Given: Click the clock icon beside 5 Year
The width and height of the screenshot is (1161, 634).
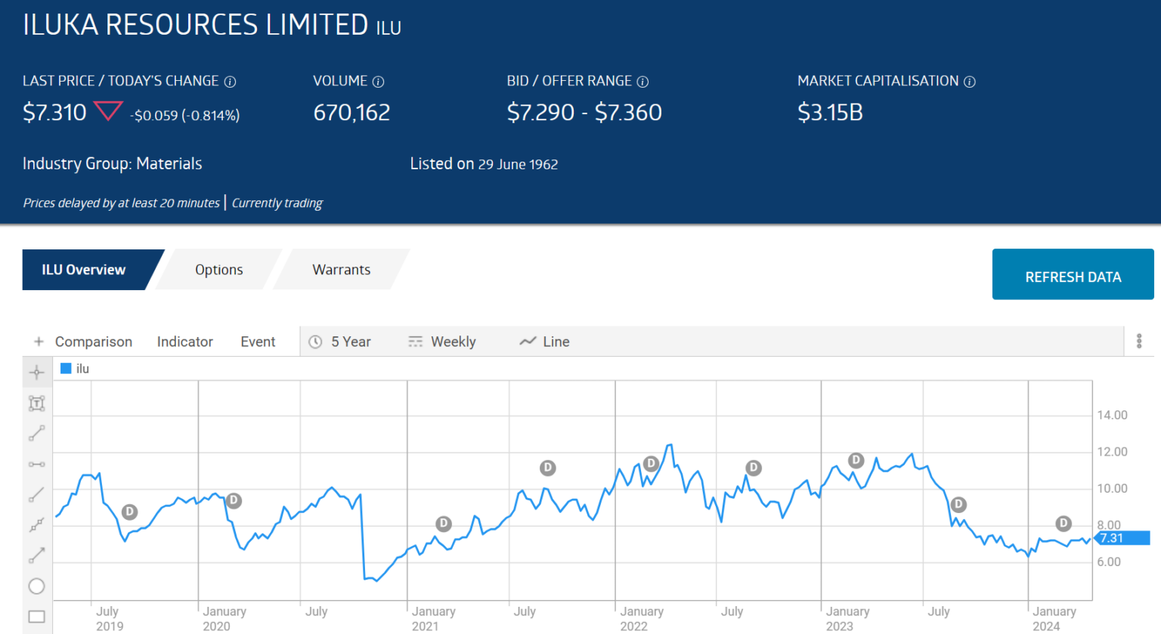Looking at the screenshot, I should 315,342.
